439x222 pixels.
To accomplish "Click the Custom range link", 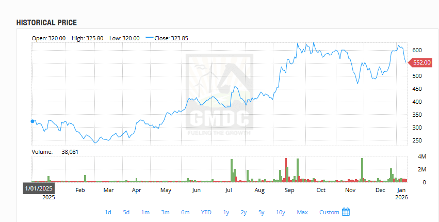I will (x=329, y=212).
